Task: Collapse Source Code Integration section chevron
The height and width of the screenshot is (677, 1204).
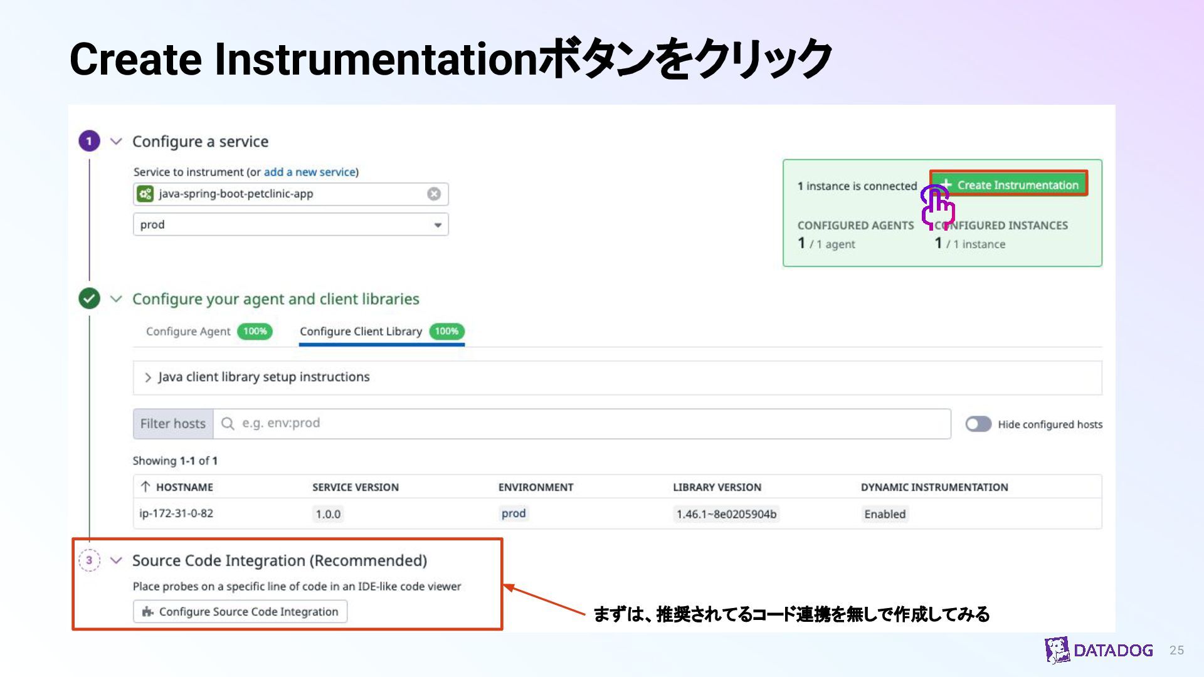Action: 116,560
